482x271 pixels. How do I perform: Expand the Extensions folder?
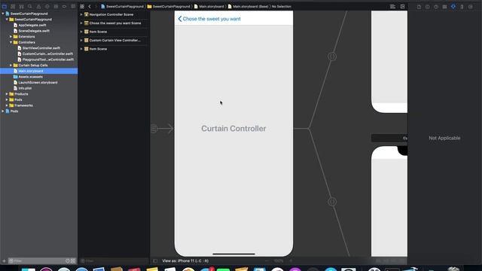coord(11,37)
